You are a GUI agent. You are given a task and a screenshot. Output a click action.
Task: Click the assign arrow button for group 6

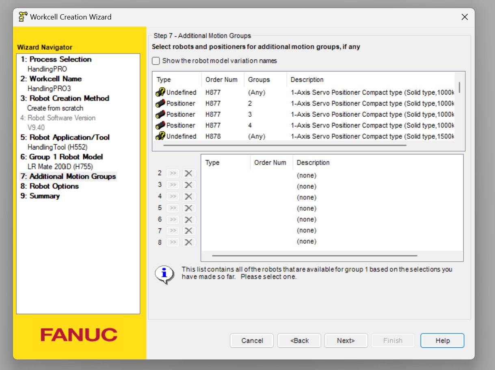(173, 220)
